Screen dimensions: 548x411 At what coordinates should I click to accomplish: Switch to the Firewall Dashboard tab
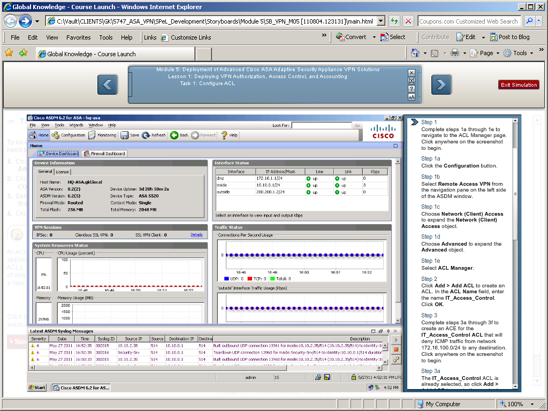(104, 154)
